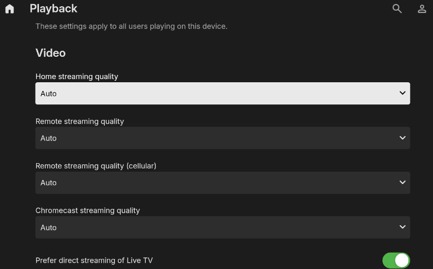Open Remote streaming quality (cellular) dropdown
The width and height of the screenshot is (433, 269).
[x=222, y=183]
